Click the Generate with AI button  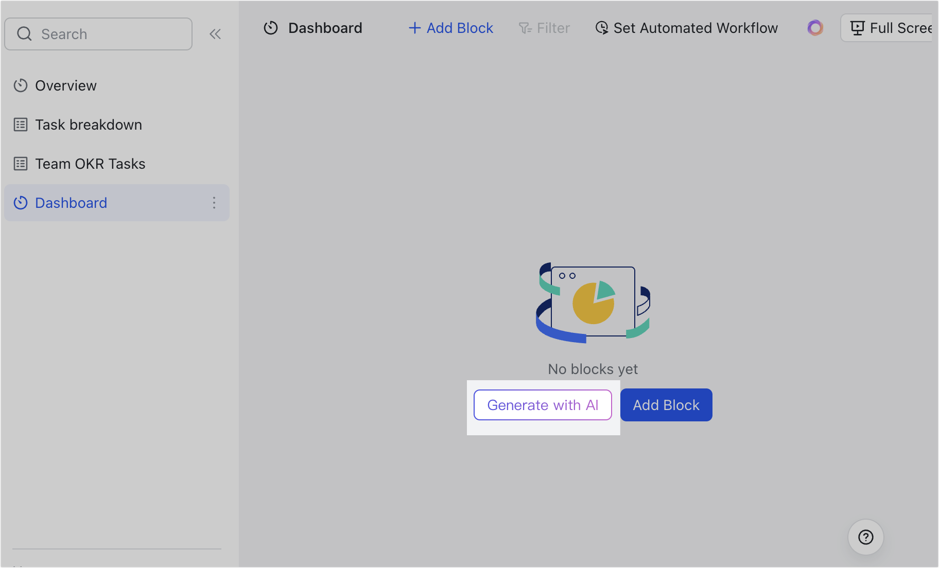542,405
